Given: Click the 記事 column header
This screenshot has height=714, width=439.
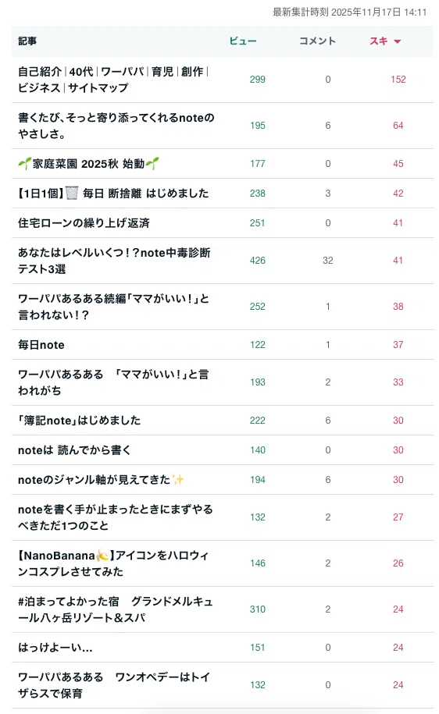Looking at the screenshot, I should (27, 41).
